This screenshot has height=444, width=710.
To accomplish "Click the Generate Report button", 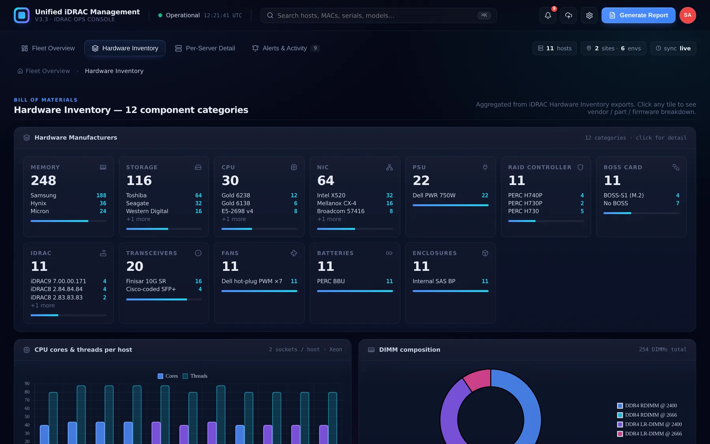I will tap(638, 15).
